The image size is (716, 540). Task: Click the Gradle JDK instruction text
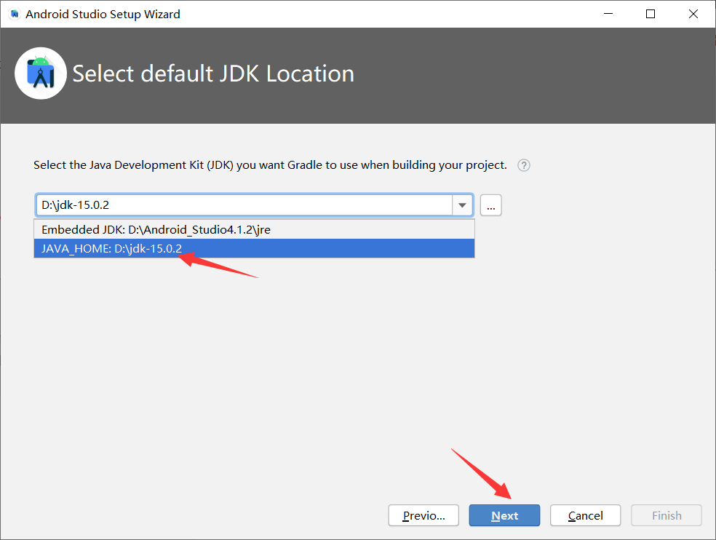point(269,165)
